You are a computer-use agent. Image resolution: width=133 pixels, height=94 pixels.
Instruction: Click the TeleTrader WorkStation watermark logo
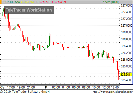coord(29,10)
